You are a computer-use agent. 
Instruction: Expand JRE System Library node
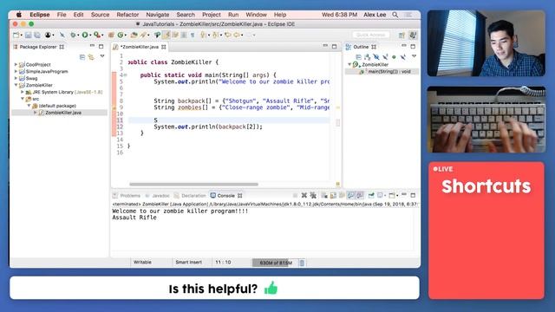(23, 92)
